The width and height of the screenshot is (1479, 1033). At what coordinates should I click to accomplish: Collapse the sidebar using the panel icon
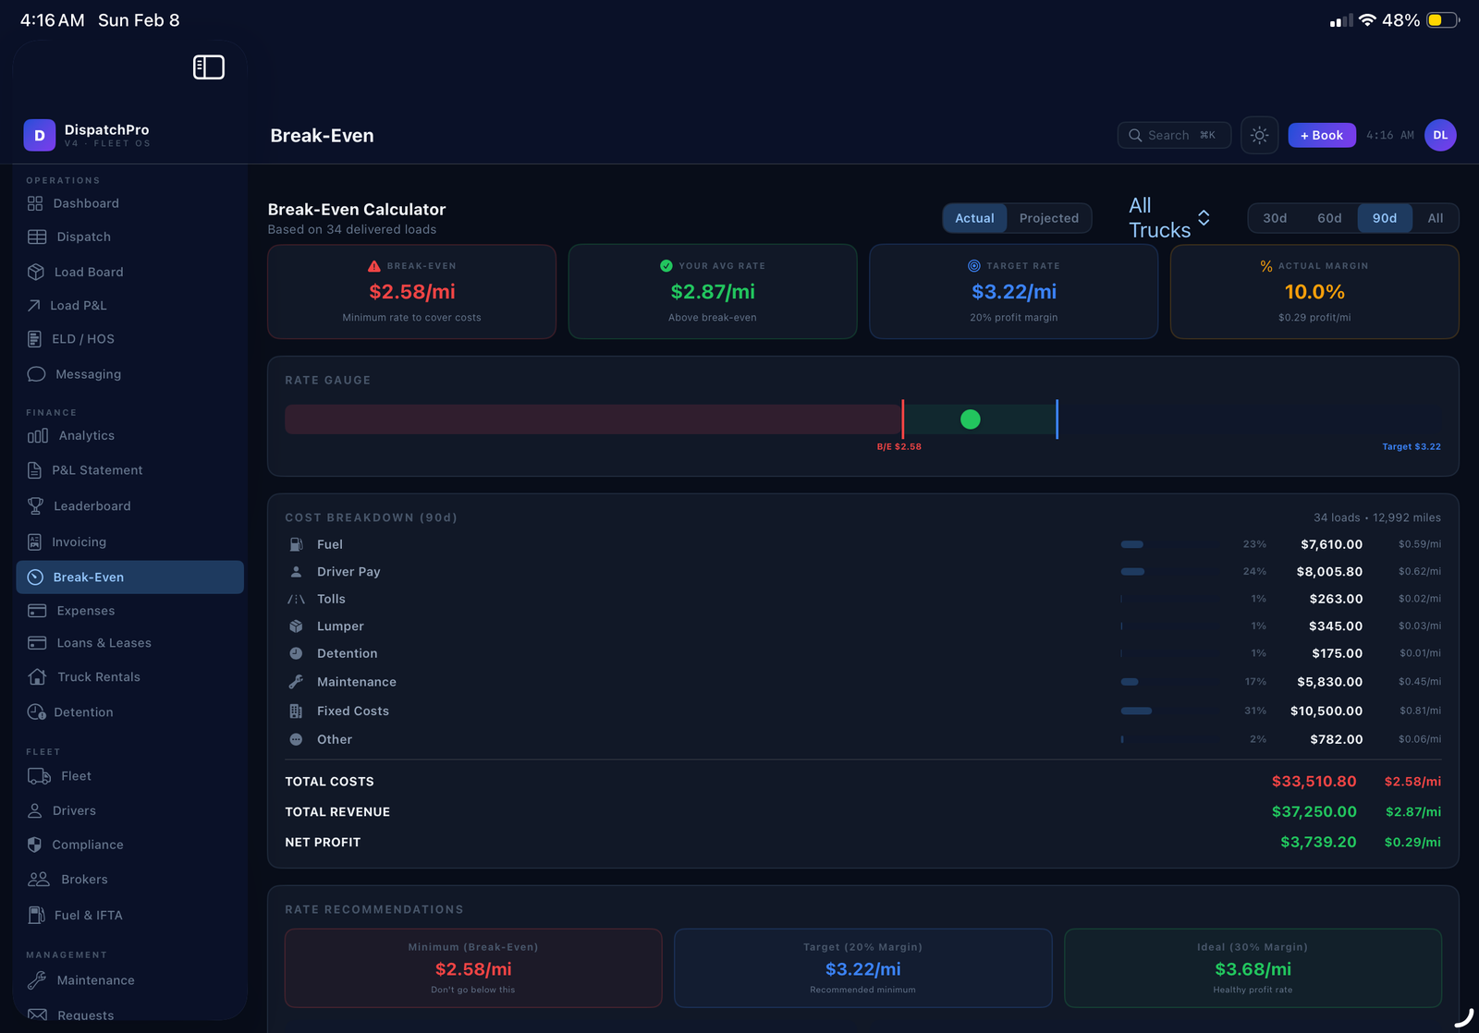click(x=208, y=67)
